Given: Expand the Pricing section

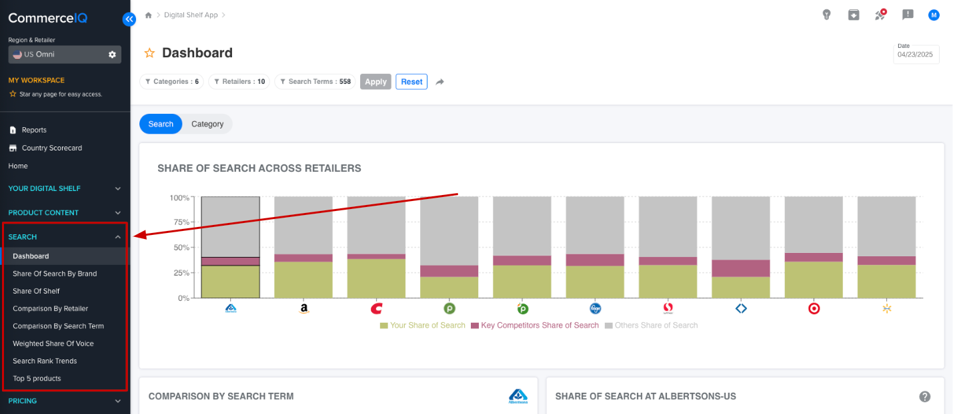Looking at the screenshot, I should coord(65,401).
